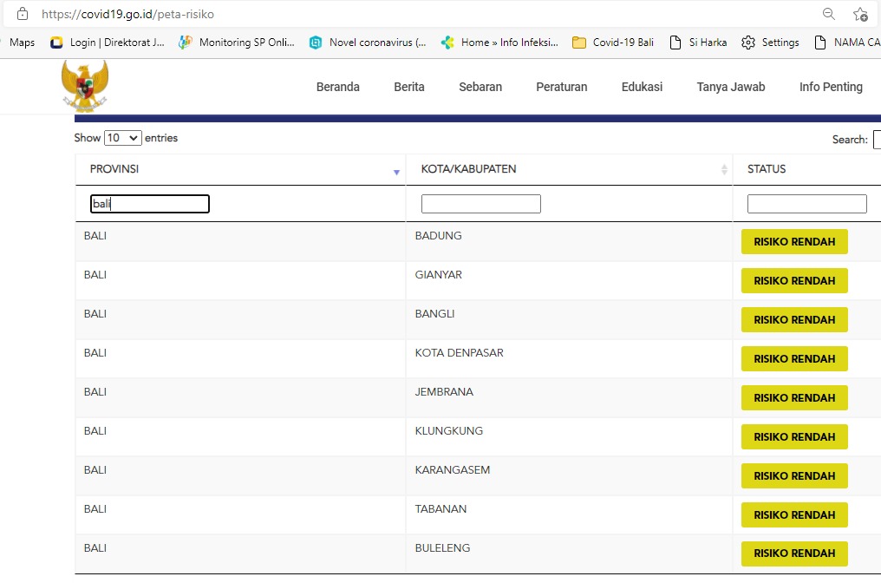
Task: Expand the Show entries count dropdown
Action: 122,138
